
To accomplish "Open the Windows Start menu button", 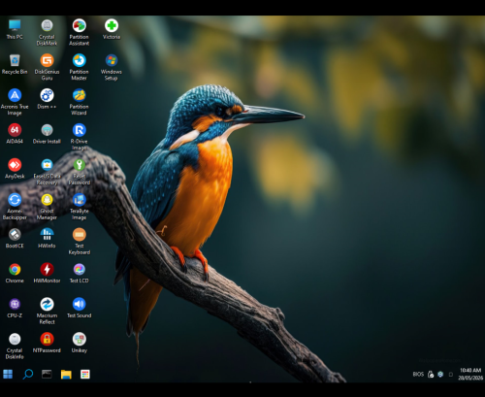I will point(8,374).
